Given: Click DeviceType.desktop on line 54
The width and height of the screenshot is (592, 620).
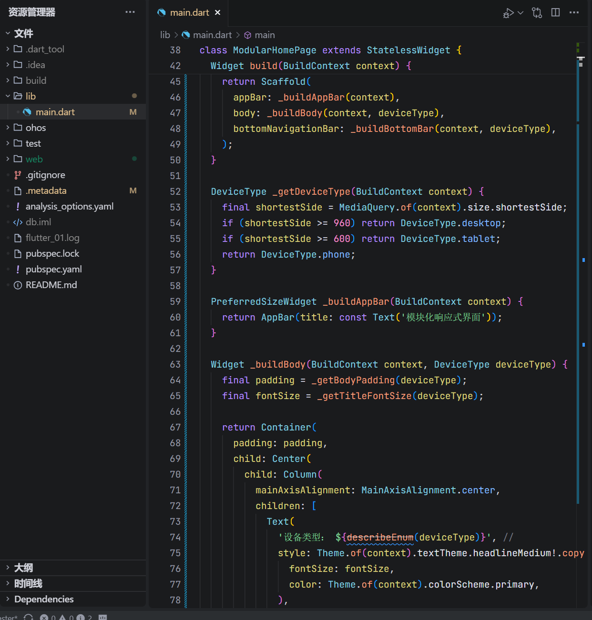Looking at the screenshot, I should point(450,223).
